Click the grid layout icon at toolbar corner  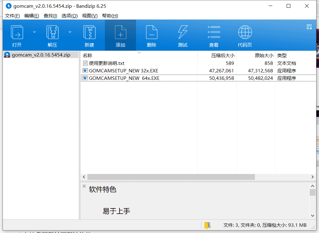point(309,27)
